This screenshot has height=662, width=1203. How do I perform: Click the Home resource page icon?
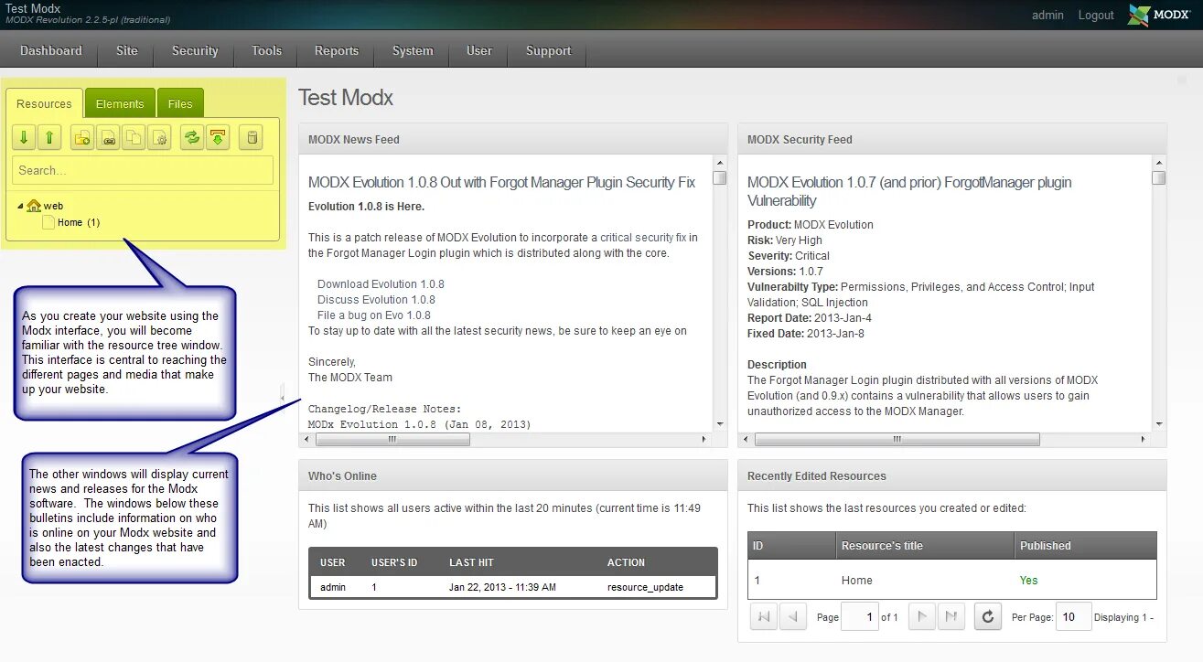tap(48, 222)
